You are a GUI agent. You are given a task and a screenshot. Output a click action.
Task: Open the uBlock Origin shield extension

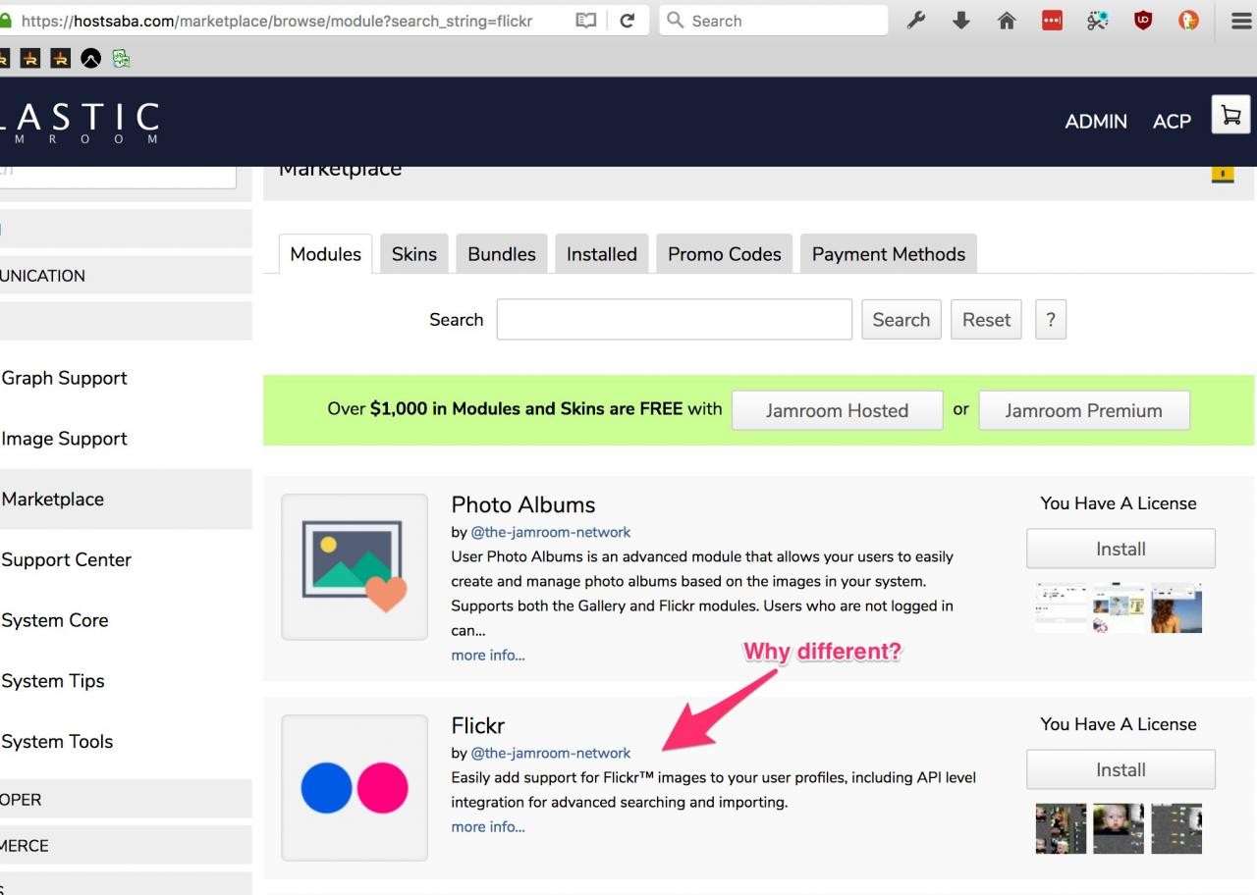coord(1143,21)
